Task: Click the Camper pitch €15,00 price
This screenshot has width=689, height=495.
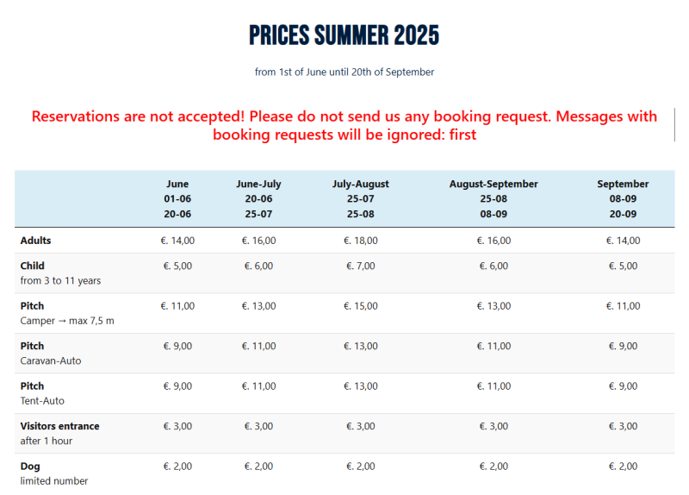Action: (x=361, y=306)
